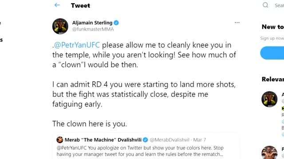
Task: Click the Aljamain Sterling display name
Action: [92, 23]
